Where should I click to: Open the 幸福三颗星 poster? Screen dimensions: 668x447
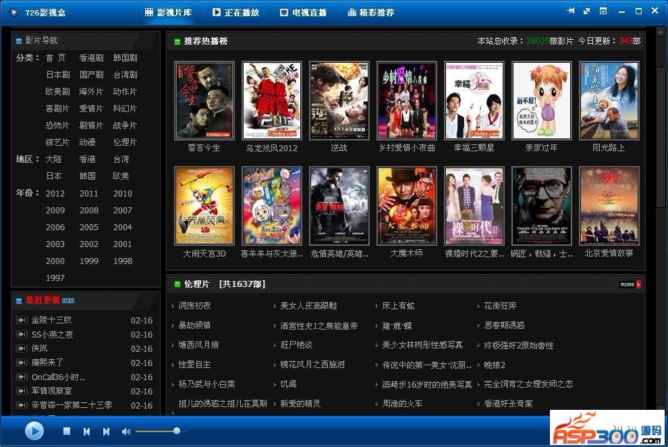click(474, 101)
